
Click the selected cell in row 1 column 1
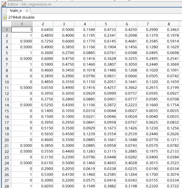[22, 30]
